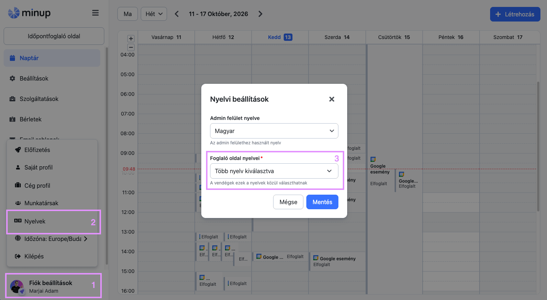Zoom in calendar with plus icon
547x300 pixels.
tap(131, 39)
